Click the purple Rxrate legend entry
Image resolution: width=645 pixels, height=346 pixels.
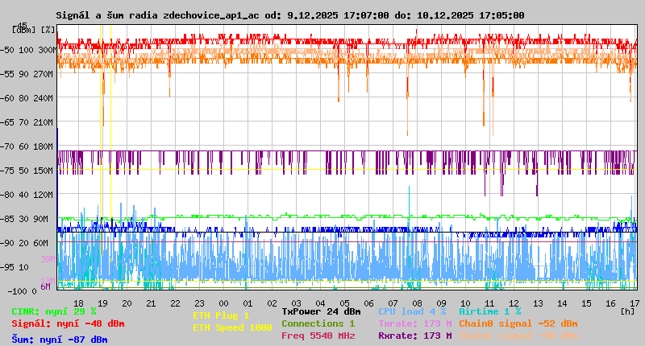point(414,336)
